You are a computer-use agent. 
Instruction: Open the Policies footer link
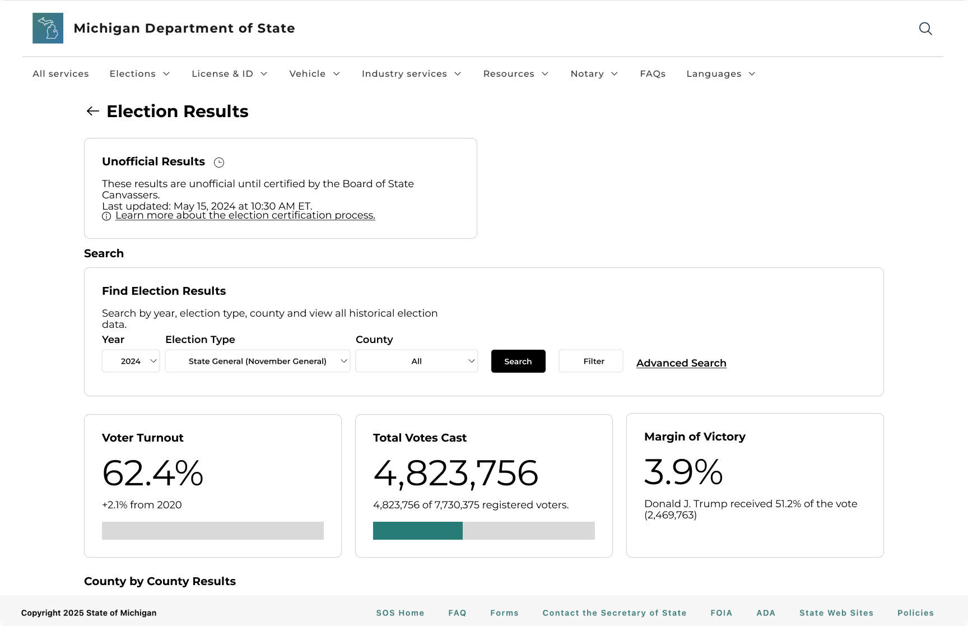pos(915,613)
